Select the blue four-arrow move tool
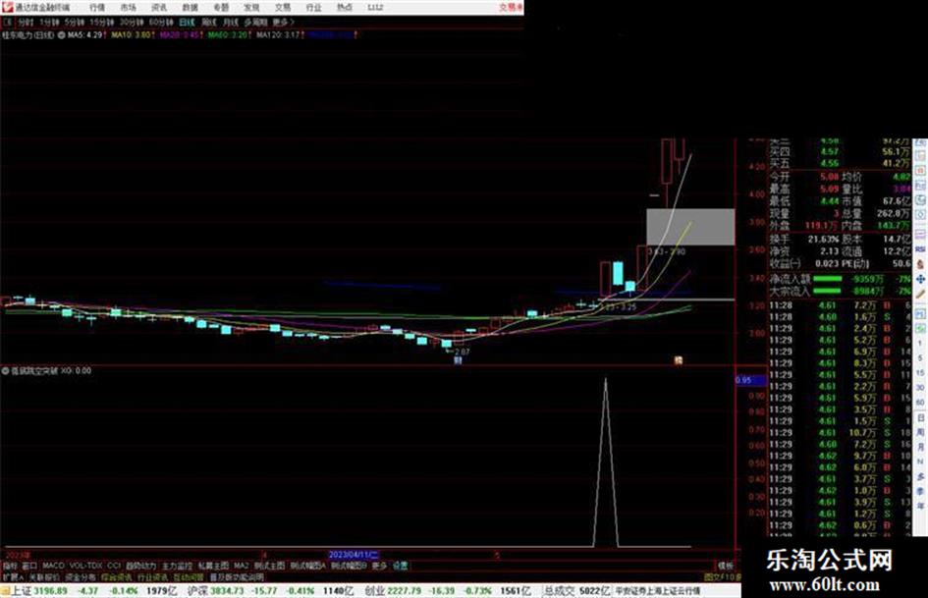 (x=920, y=279)
